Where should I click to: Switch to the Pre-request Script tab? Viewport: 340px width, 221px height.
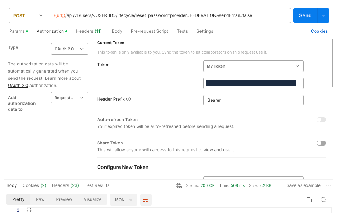[x=149, y=31]
